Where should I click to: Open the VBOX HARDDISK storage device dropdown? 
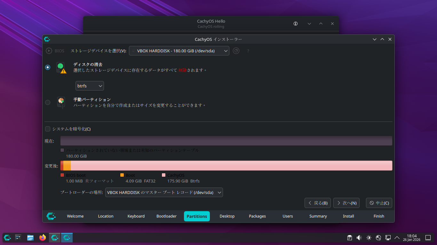click(179, 51)
